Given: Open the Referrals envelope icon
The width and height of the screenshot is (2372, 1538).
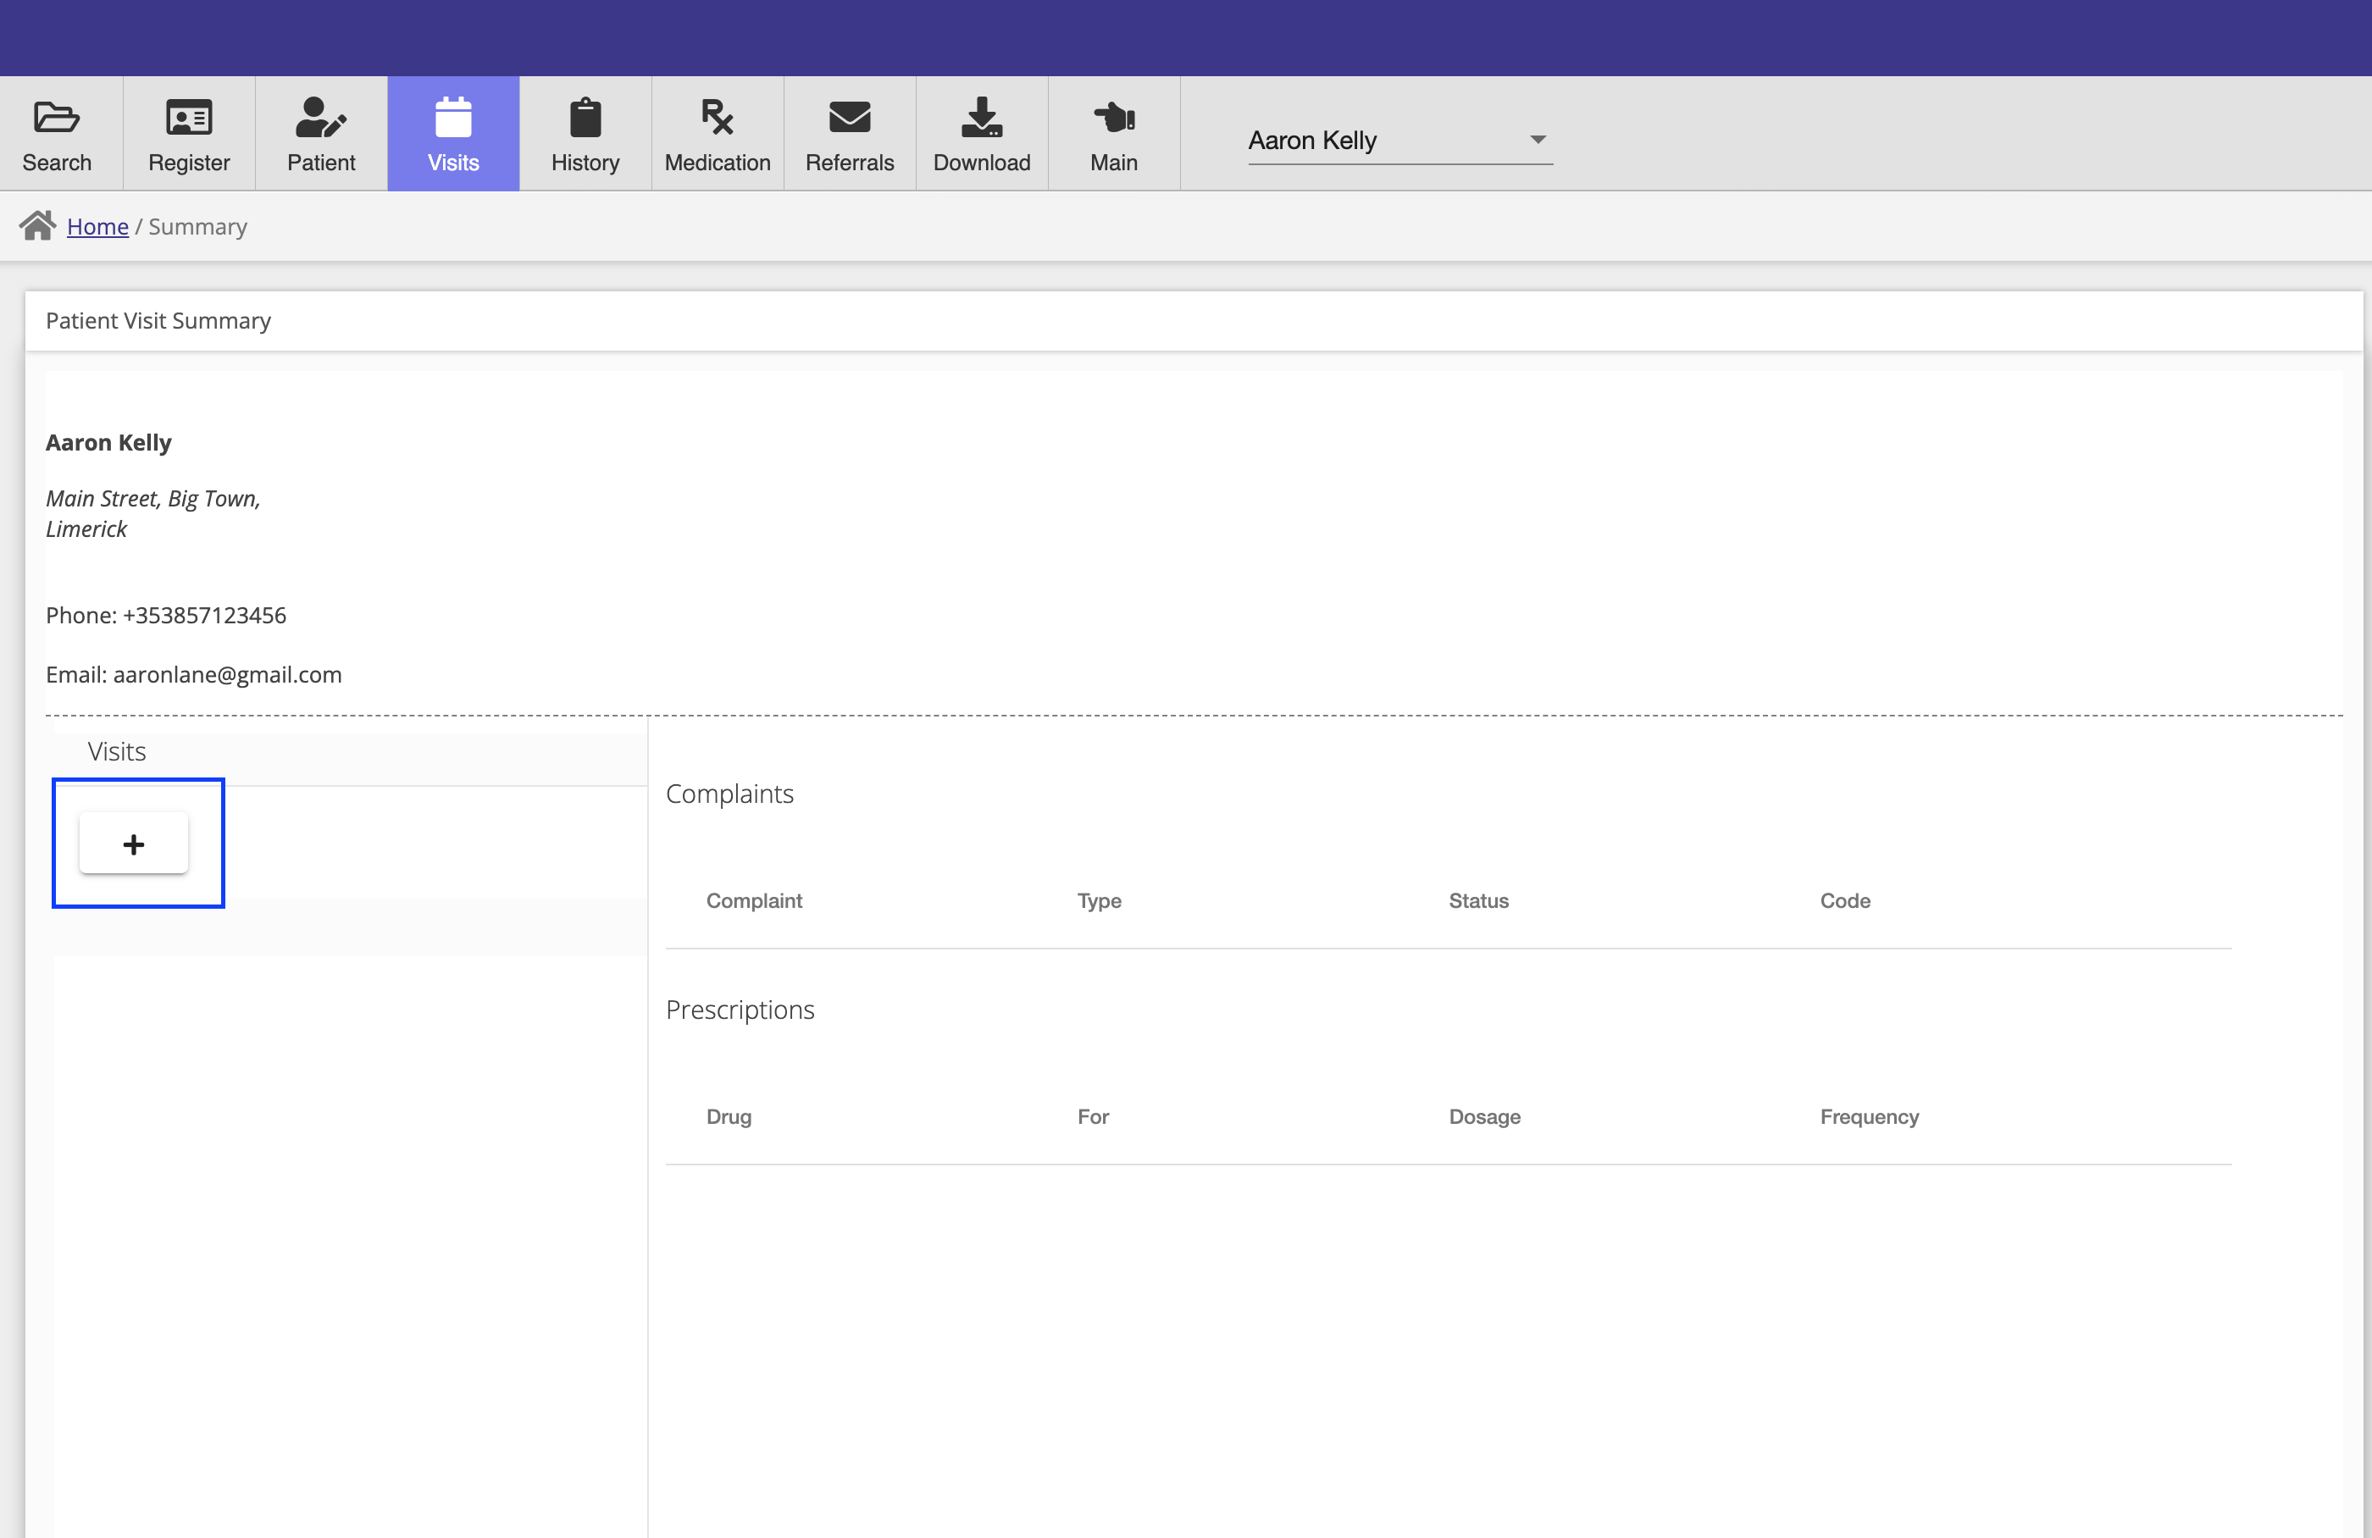Looking at the screenshot, I should [851, 118].
